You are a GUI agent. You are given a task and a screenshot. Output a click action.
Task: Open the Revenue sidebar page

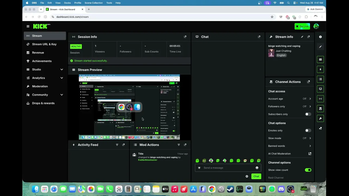[x=45, y=53]
